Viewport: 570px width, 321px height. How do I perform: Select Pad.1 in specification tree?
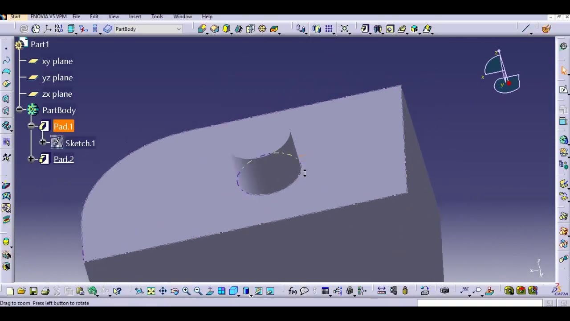tap(63, 127)
